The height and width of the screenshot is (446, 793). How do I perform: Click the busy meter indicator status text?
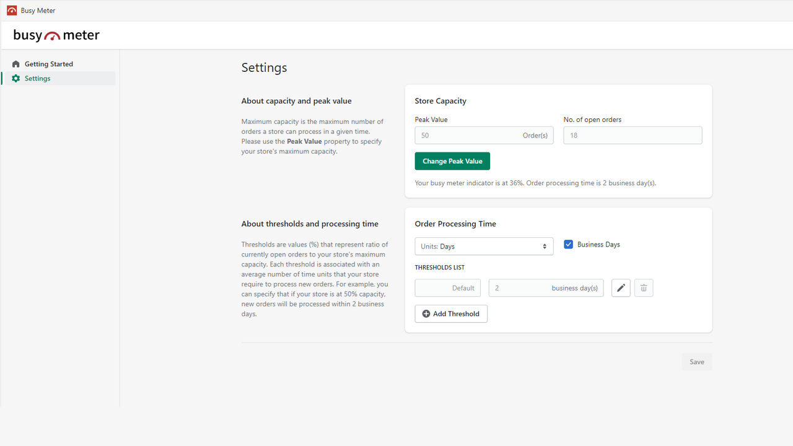[x=535, y=183]
